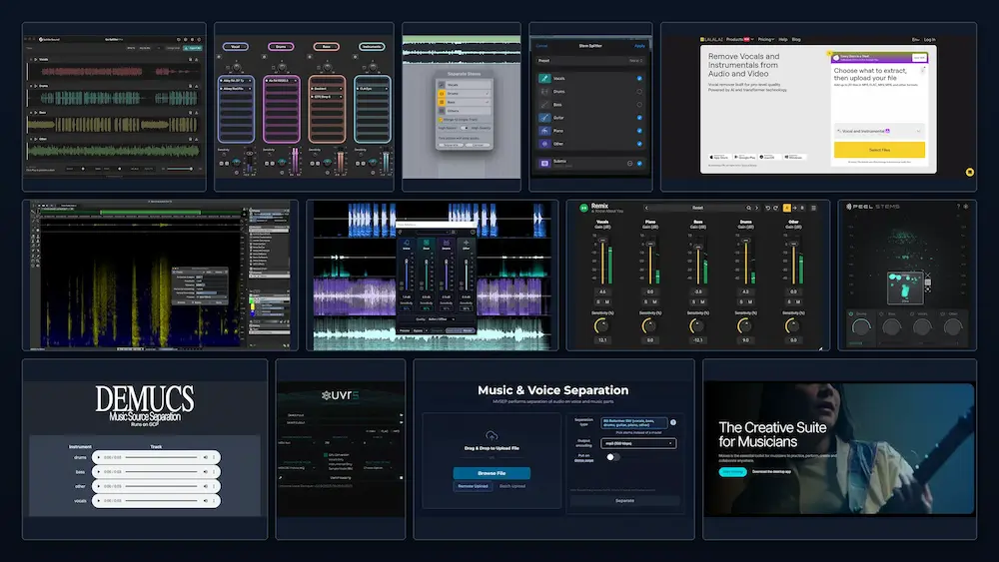Check the Drums circle in Stem Splitter
The image size is (999, 562).
pos(639,92)
